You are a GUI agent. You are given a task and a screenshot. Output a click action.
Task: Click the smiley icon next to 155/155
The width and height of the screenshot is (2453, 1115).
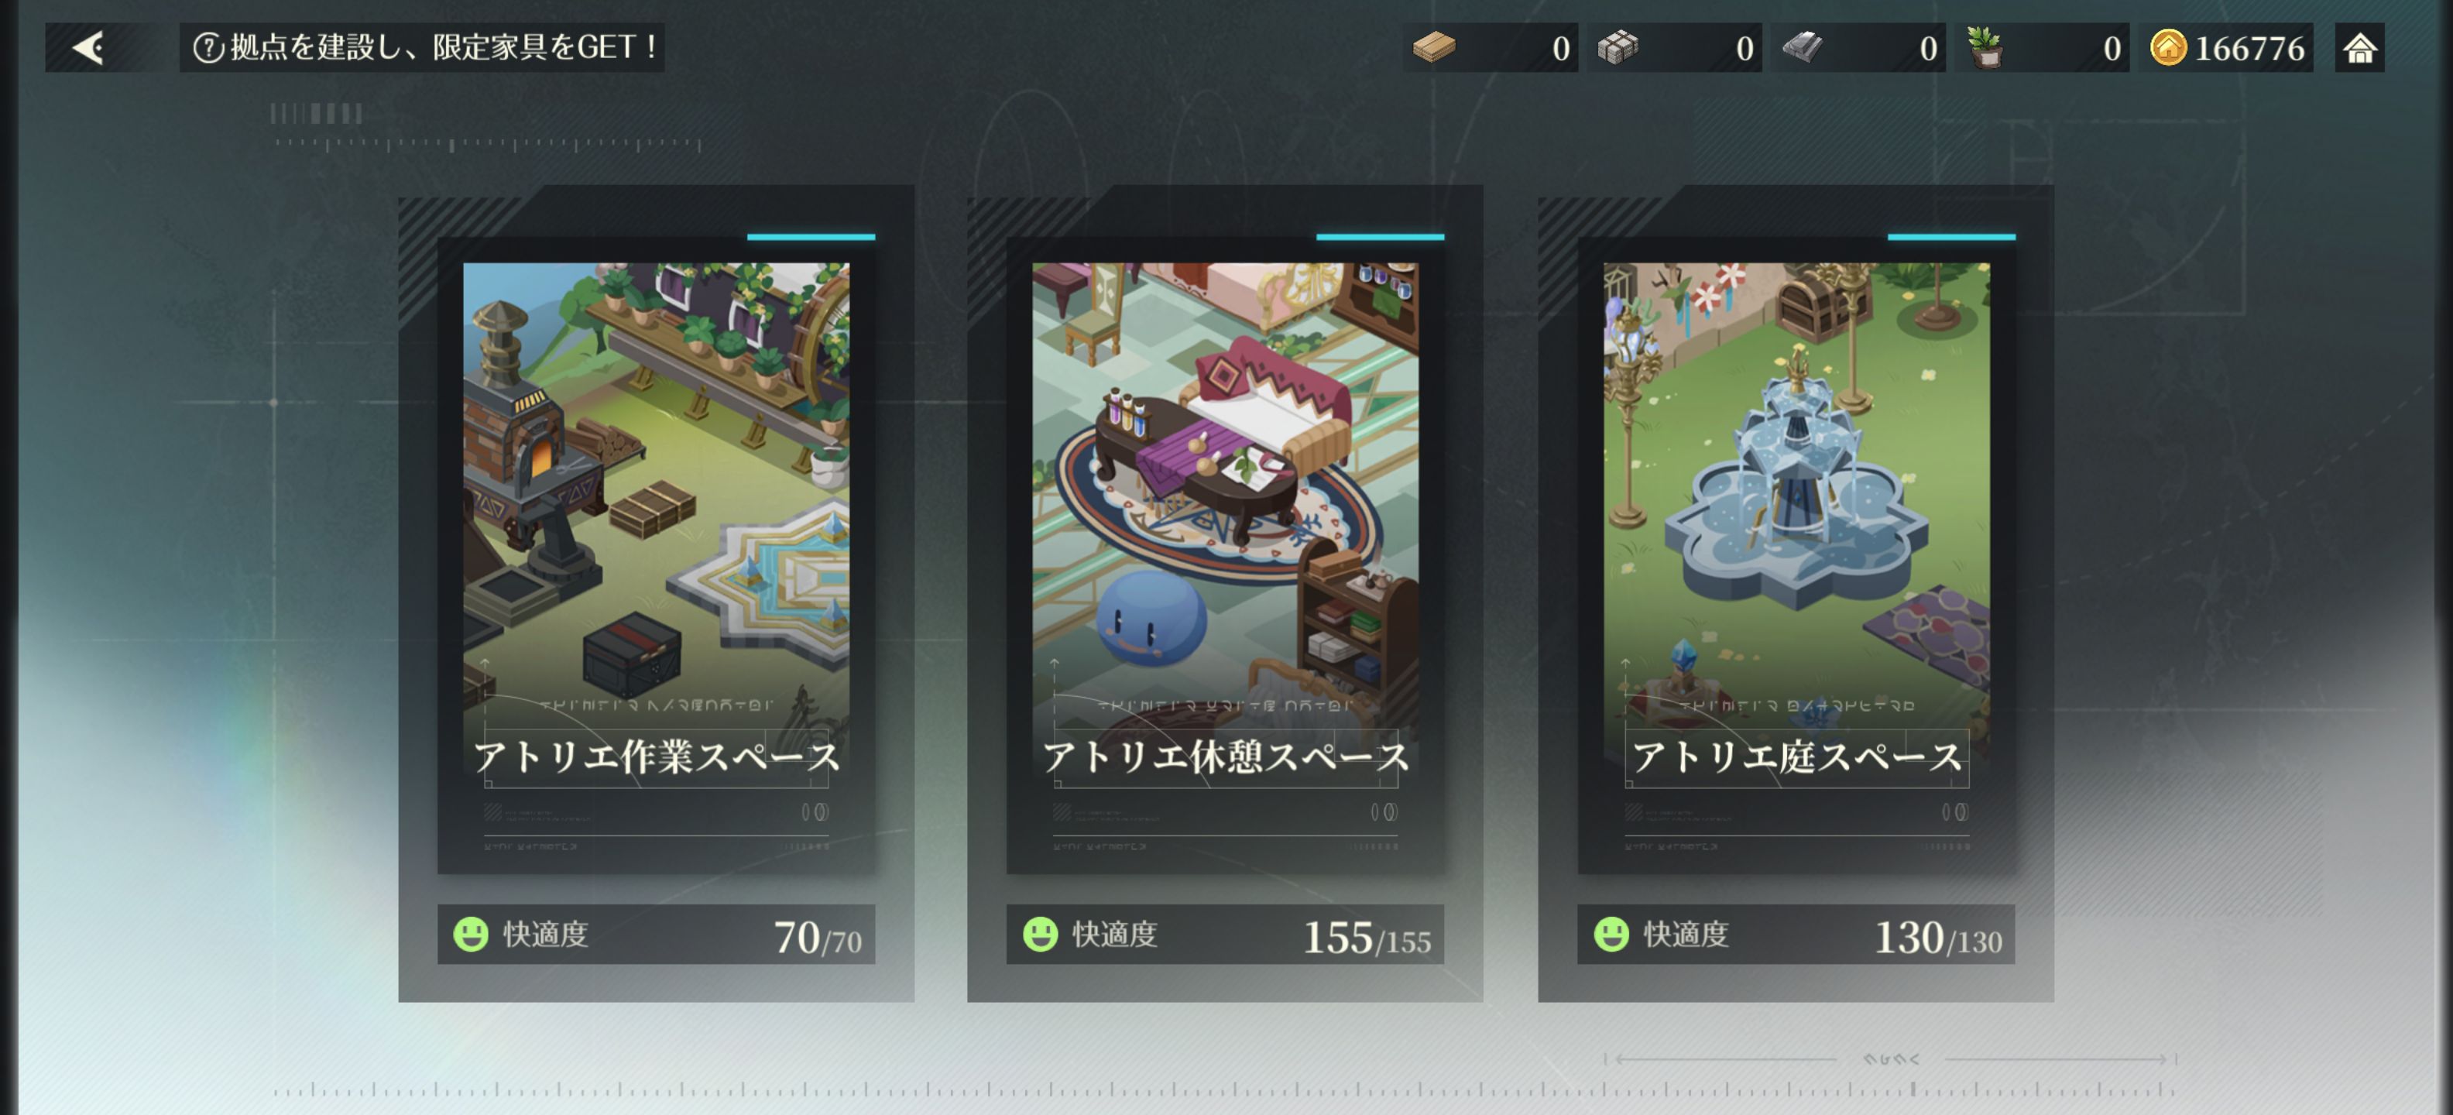(x=1040, y=934)
